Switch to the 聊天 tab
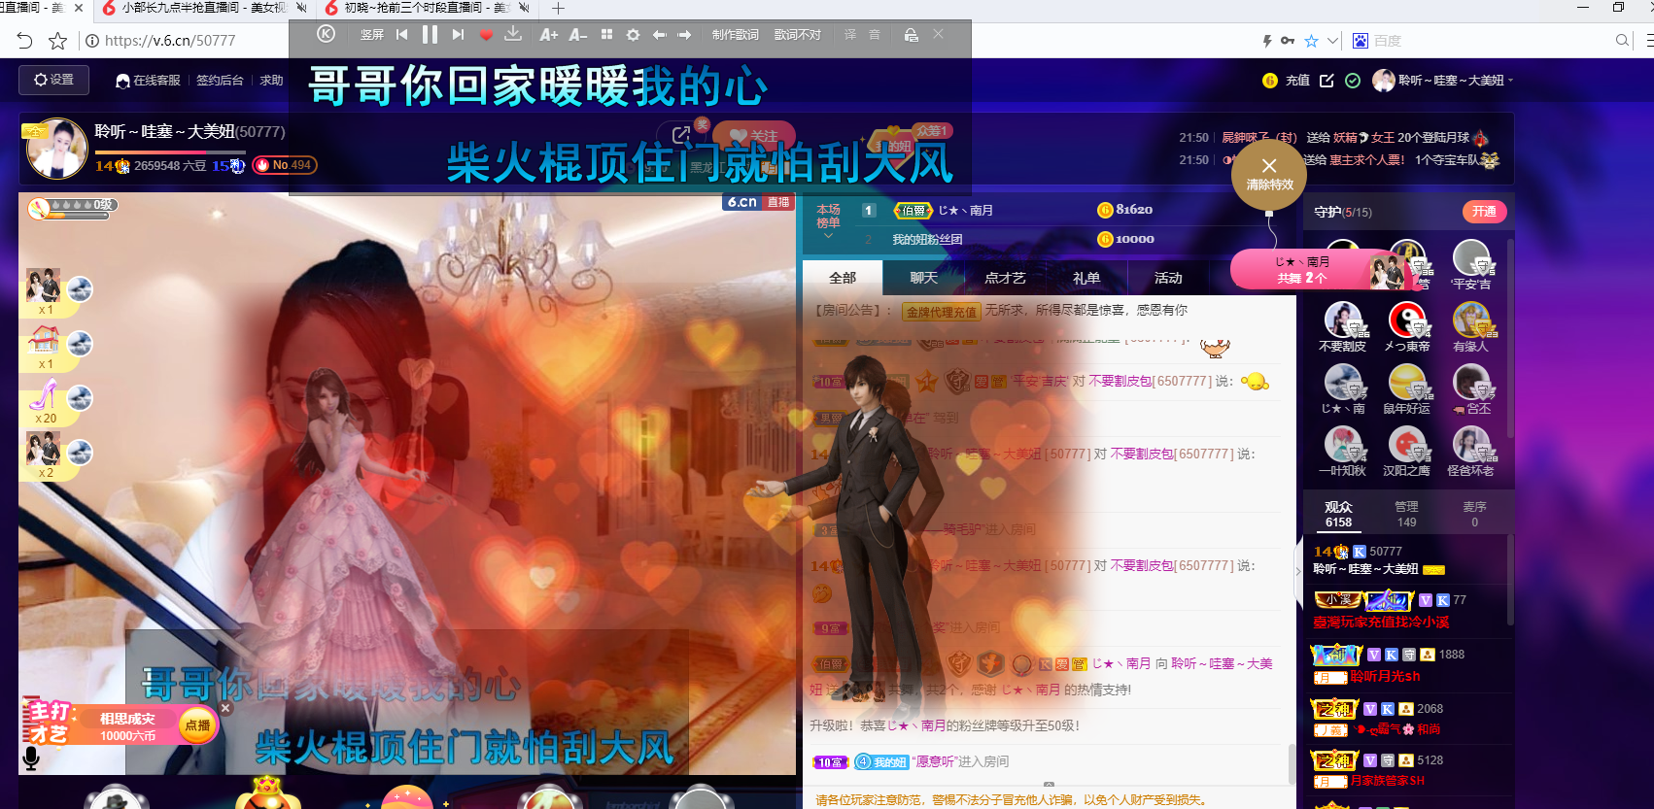Image resolution: width=1654 pixels, height=809 pixels. 923,278
